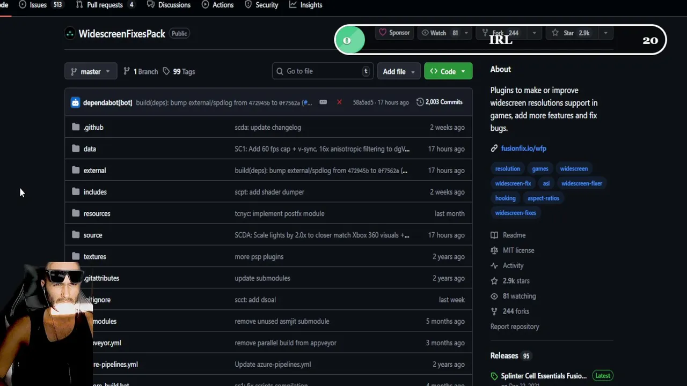Open the Issues tab

[x=41, y=5]
